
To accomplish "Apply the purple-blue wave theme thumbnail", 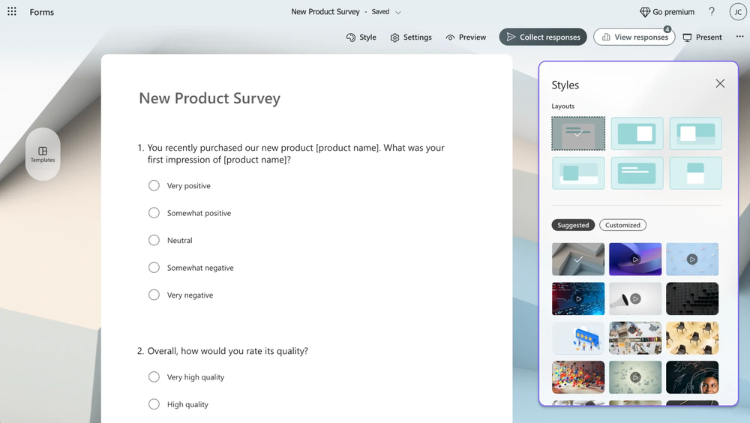I will 635,259.
